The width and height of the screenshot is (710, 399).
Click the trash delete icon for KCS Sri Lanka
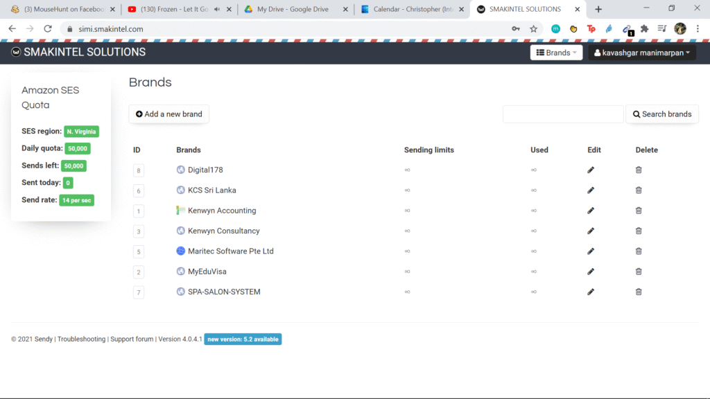(639, 190)
